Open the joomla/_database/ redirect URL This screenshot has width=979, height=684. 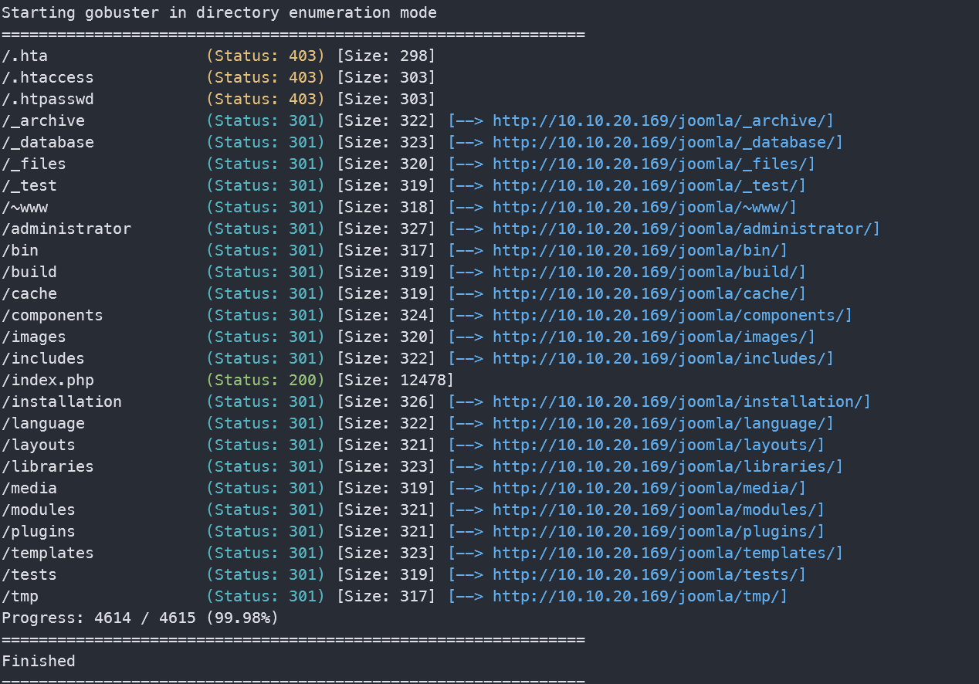click(664, 142)
